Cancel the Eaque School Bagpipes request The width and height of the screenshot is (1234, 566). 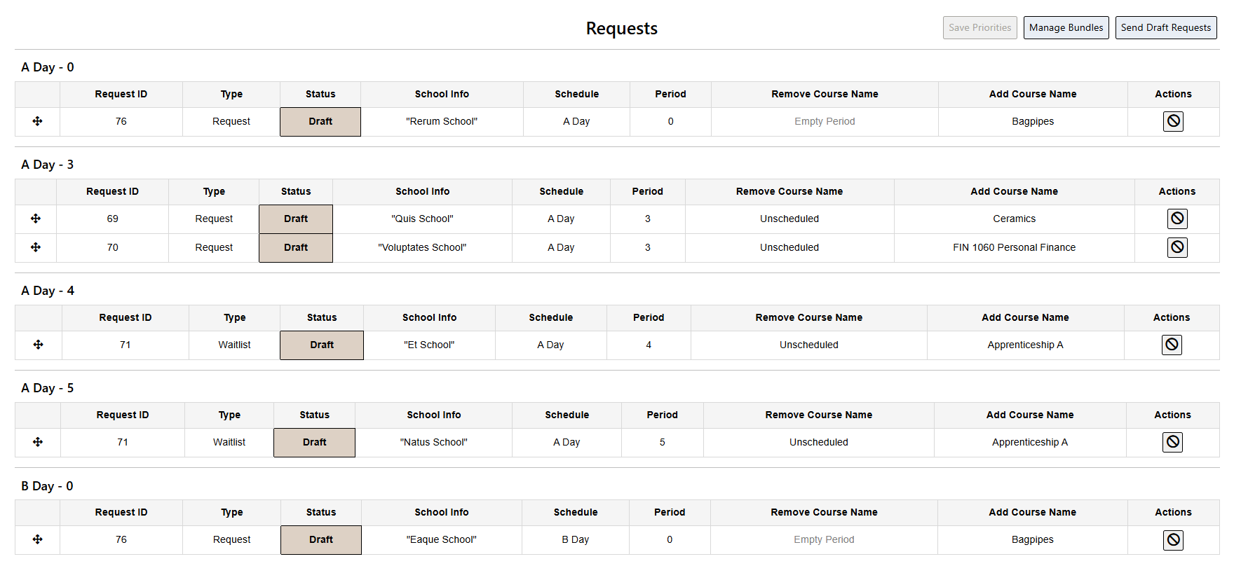1173,539
